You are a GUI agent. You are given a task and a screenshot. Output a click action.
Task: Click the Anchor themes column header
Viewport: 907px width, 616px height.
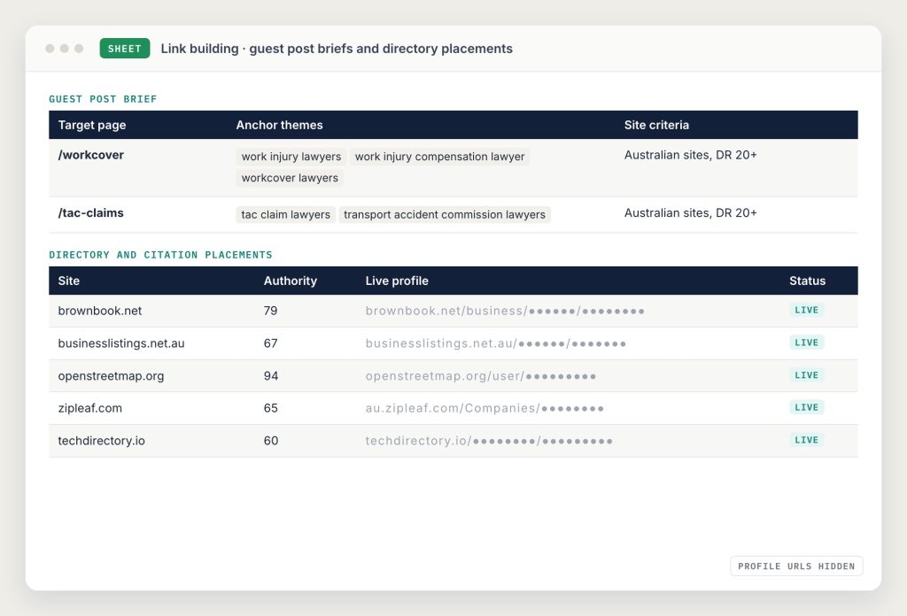[279, 125]
